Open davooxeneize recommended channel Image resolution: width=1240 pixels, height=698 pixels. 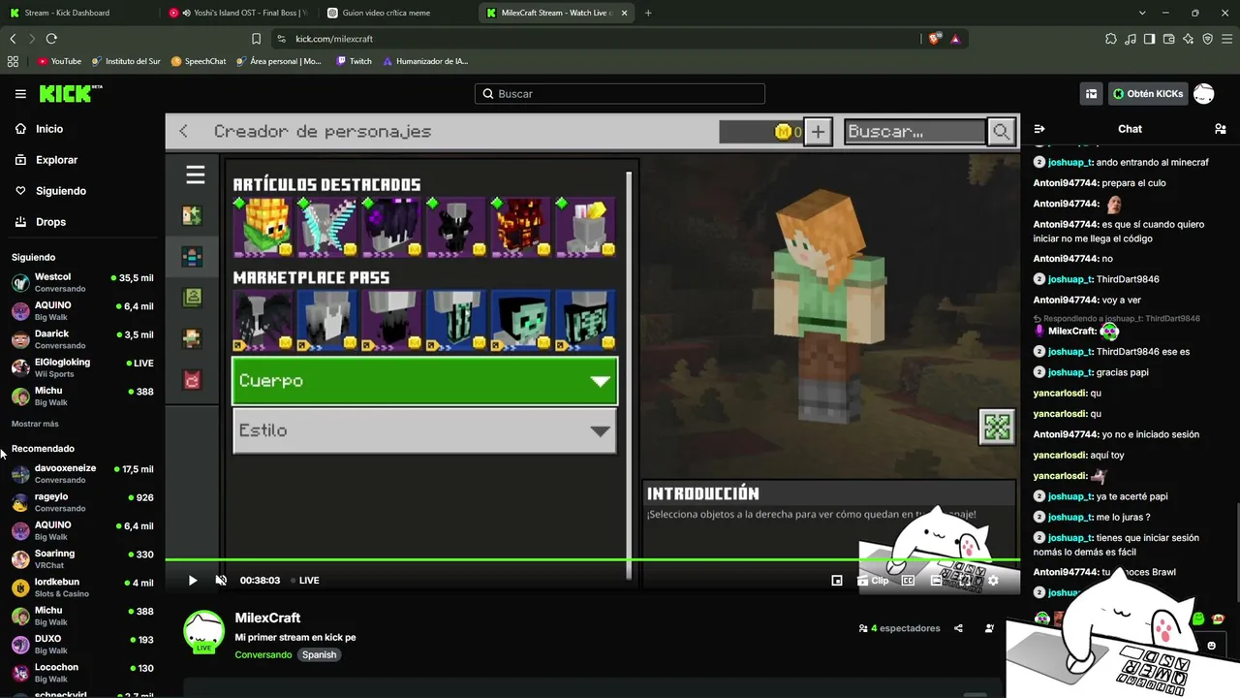(82, 473)
